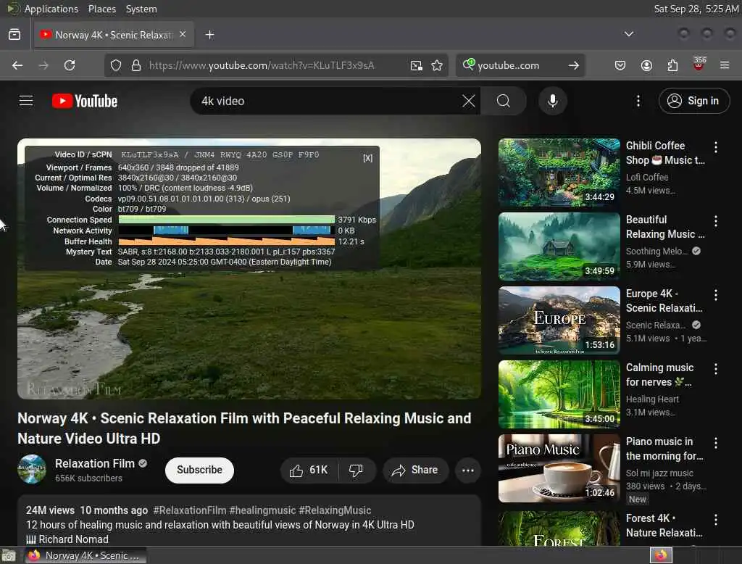Submit youtube..com search with go arrow
The height and width of the screenshot is (564, 742).
pyautogui.click(x=574, y=65)
